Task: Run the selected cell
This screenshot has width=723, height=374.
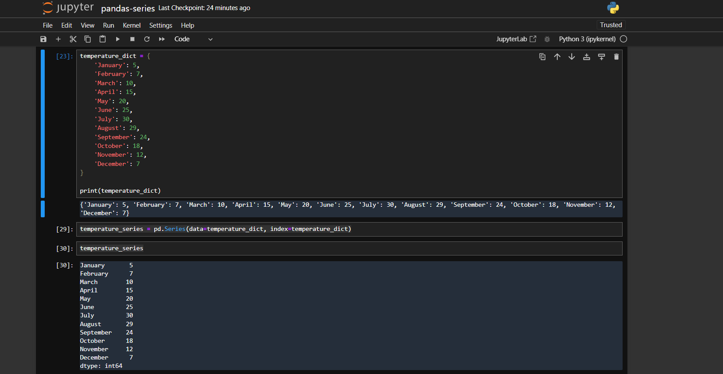Action: pyautogui.click(x=118, y=39)
